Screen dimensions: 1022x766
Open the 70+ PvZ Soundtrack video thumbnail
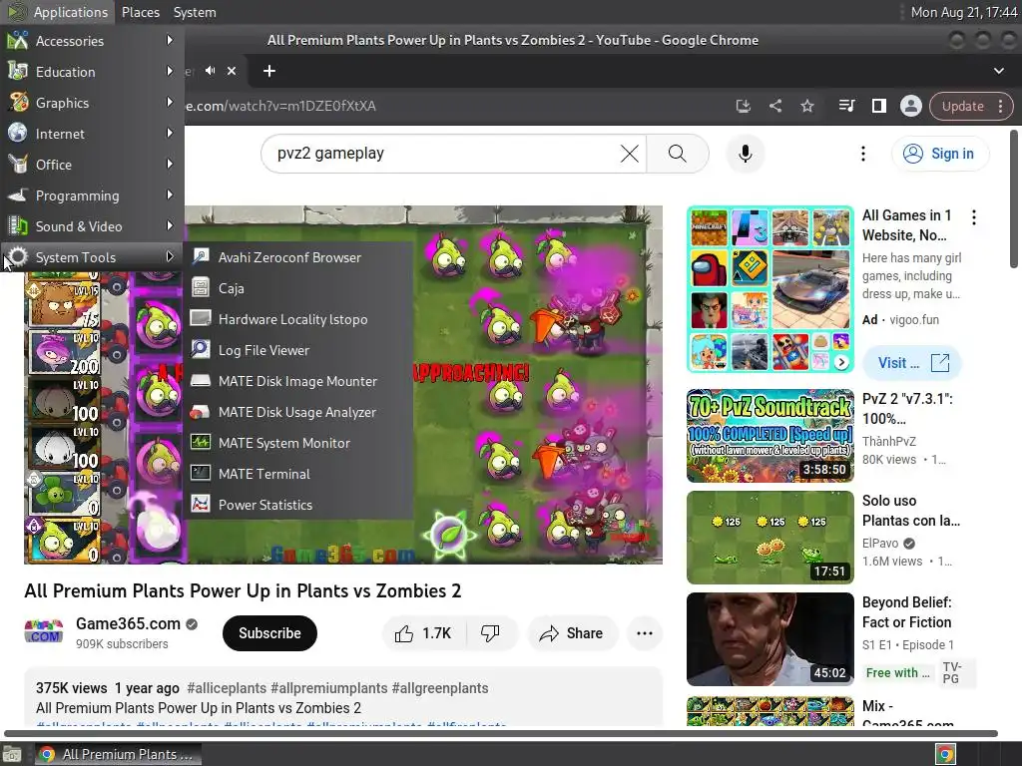[769, 436]
